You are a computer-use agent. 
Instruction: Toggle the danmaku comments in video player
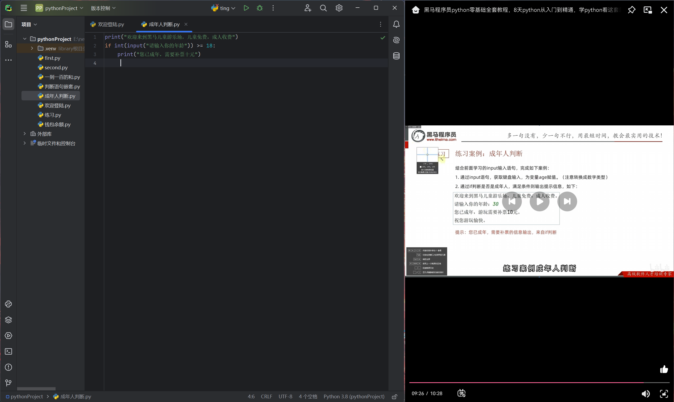pos(461,393)
